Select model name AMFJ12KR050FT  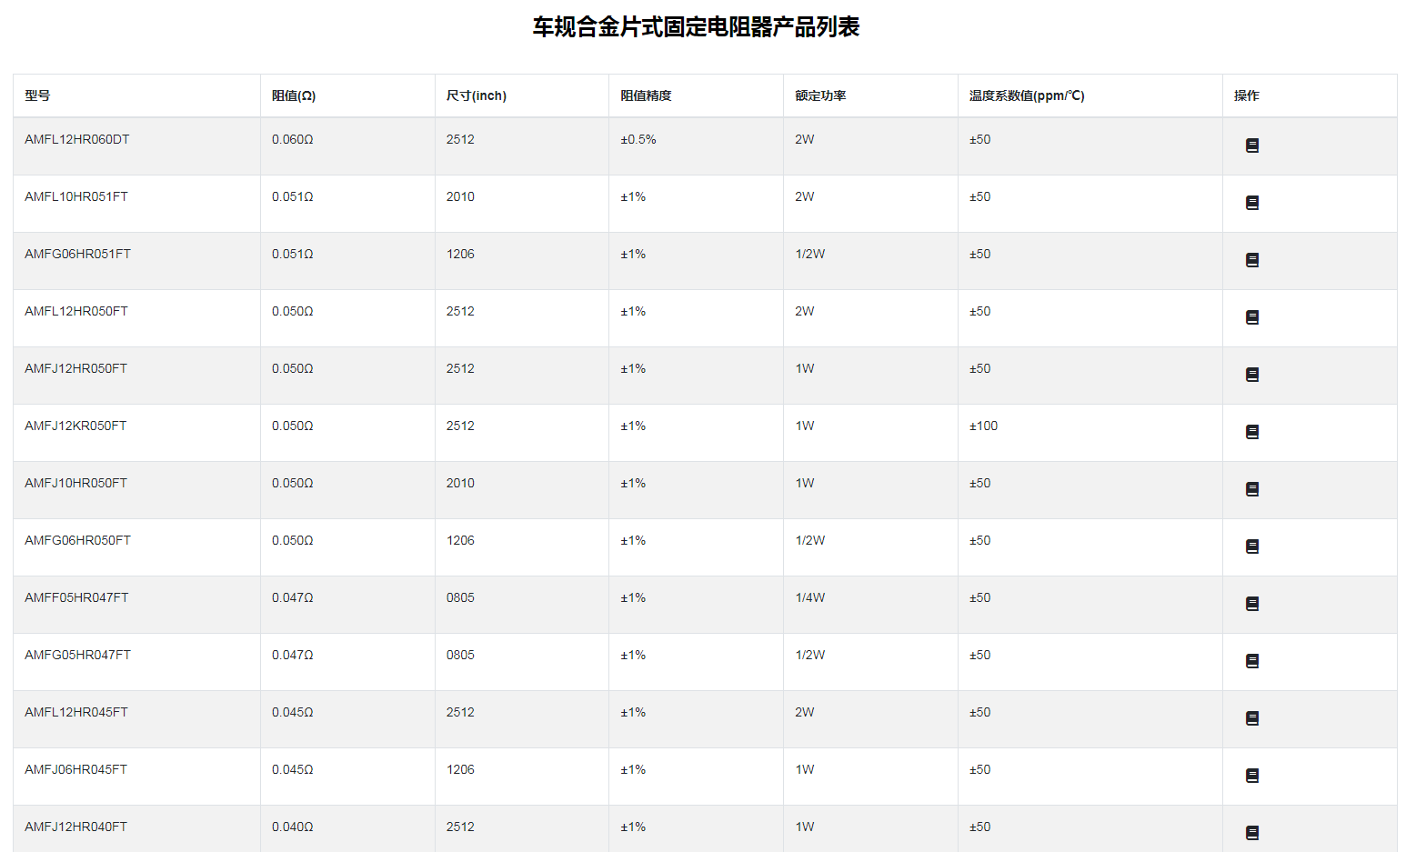pos(75,426)
